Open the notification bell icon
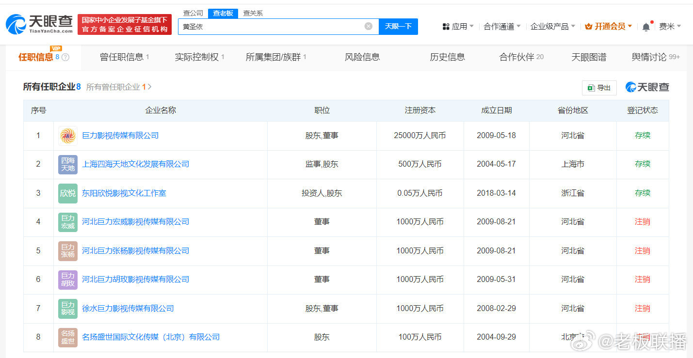This screenshot has width=693, height=358. tap(646, 27)
